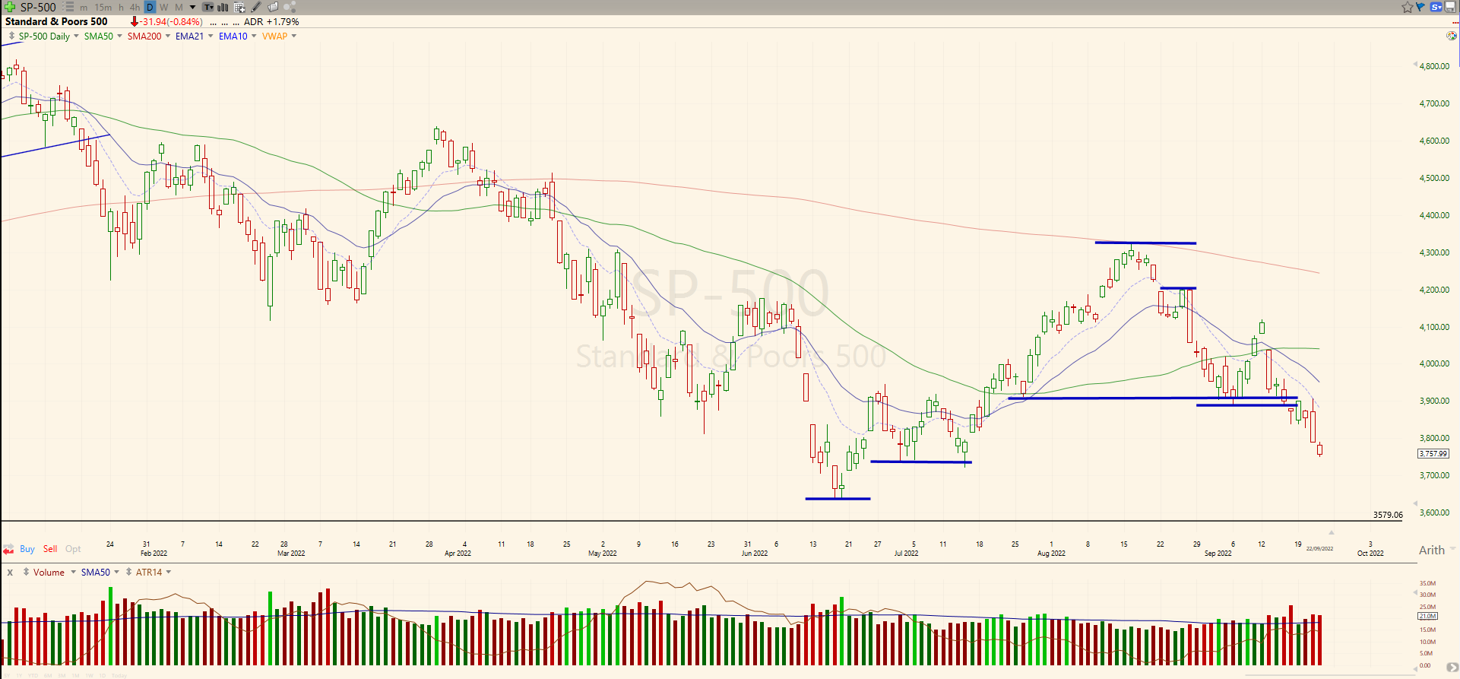Click the add-indicator grid plus icon
The width and height of the screenshot is (1460, 679).
239,8
